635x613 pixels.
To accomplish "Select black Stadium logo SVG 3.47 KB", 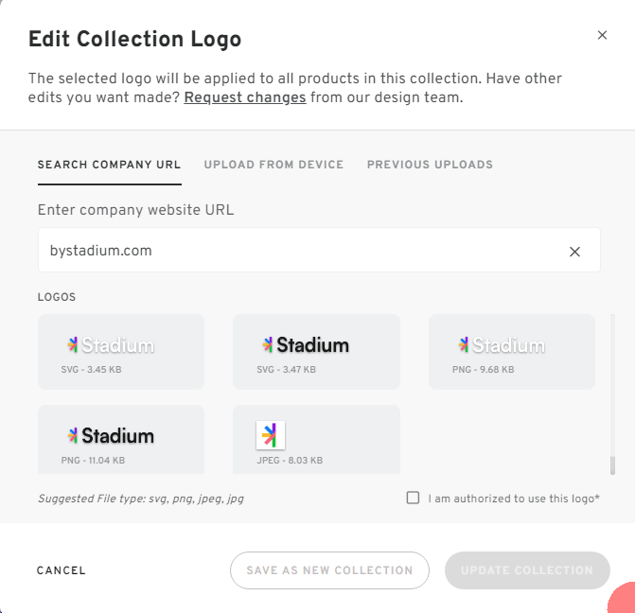I will coord(316,352).
